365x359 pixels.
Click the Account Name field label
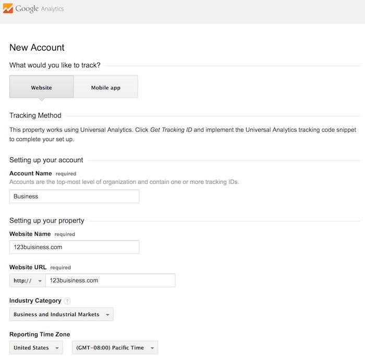30,173
